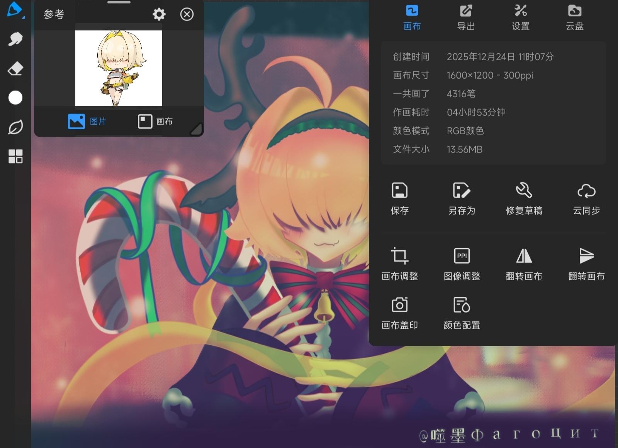
Task: Switch reference source to 图片
Action: [87, 122]
